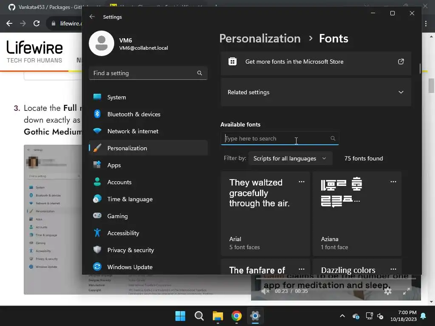The height and width of the screenshot is (326, 435).
Task: Click the Bluetooth icon in Settings sidebar
Action: (x=97, y=114)
